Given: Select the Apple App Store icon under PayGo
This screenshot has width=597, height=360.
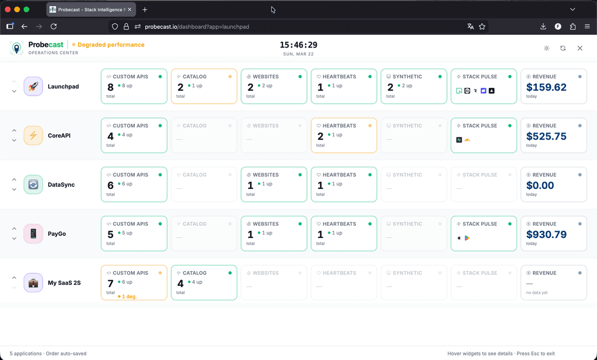Looking at the screenshot, I should point(459,237).
